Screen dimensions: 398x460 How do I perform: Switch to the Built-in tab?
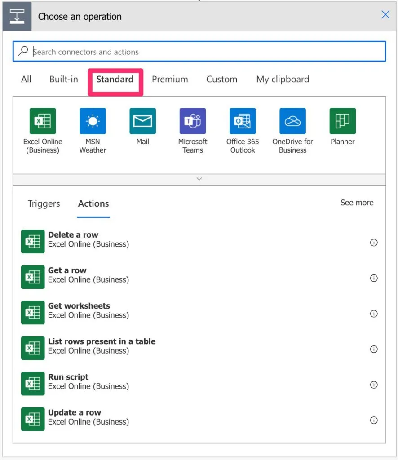tap(64, 80)
